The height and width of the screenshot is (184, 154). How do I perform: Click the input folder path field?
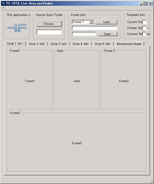(x=49, y=32)
